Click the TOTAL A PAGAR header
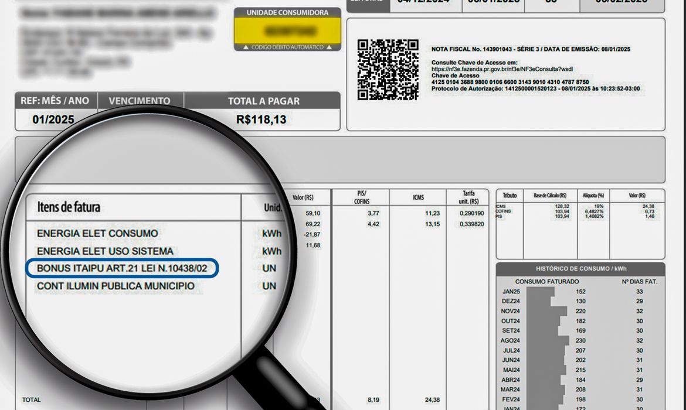This screenshot has height=410, width=686. (x=263, y=101)
